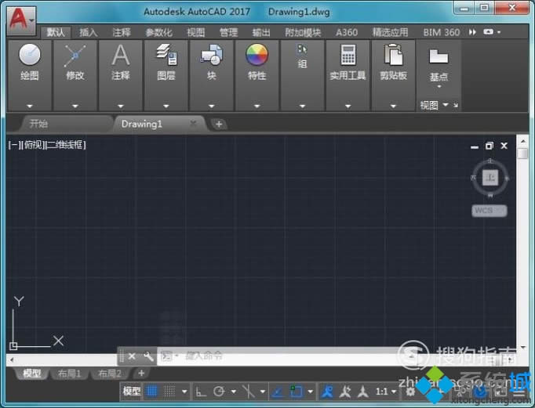Viewport: 535px width, 408px height.
Task: Toggle isometric drafting in the status bar
Action: [x=248, y=392]
